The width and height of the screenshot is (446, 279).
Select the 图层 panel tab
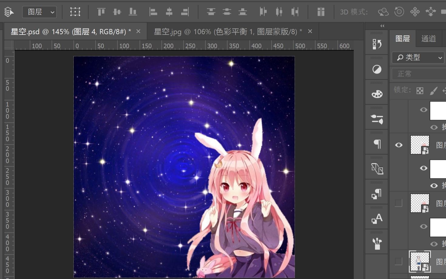[403, 39]
